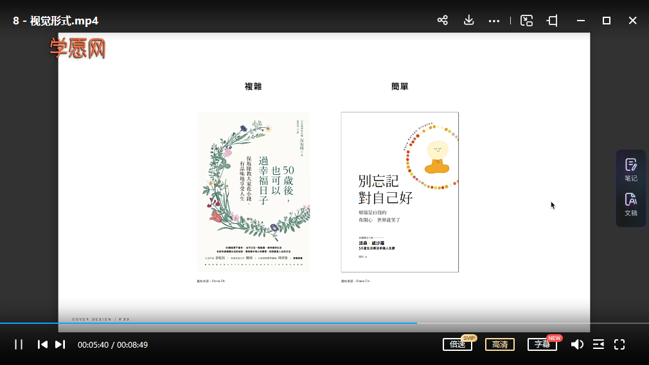The height and width of the screenshot is (365, 649).
Task: Pause the video playback
Action: pyautogui.click(x=19, y=344)
